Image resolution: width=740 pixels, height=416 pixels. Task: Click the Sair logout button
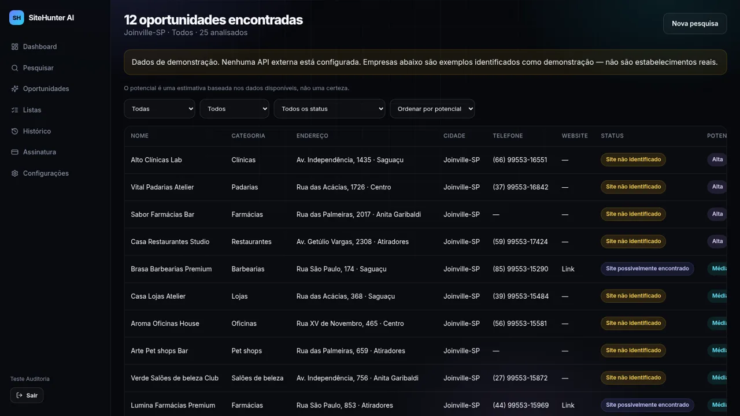tap(27, 395)
